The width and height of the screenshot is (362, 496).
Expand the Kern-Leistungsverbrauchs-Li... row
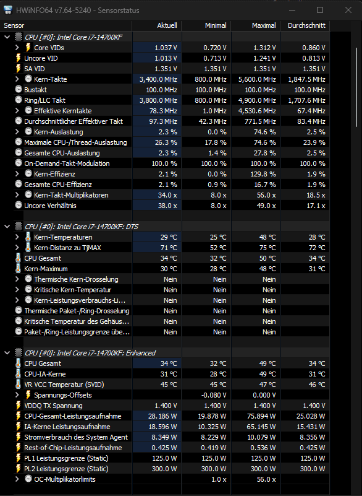click(x=17, y=300)
